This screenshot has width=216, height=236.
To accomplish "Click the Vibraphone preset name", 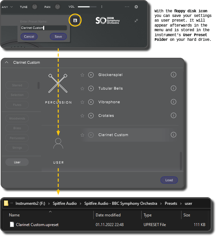I will pos(109,102).
